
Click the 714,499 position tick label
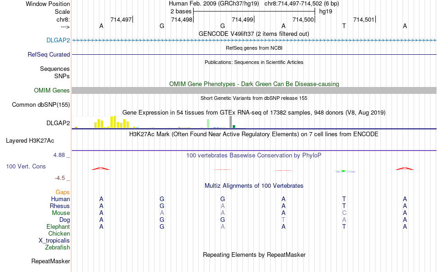(x=242, y=19)
